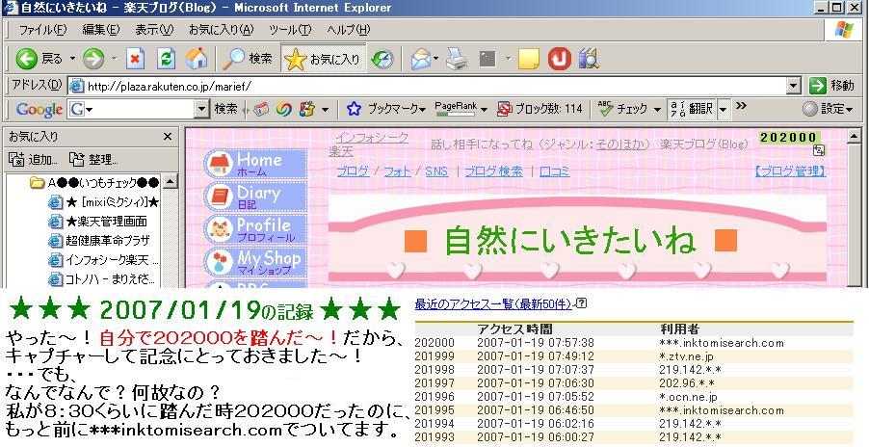Click the Diary book icon button
Image resolution: width=869 pixels, height=447 pixels.
click(221, 197)
